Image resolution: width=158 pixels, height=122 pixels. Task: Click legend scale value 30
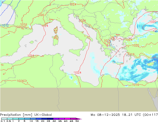54,121
